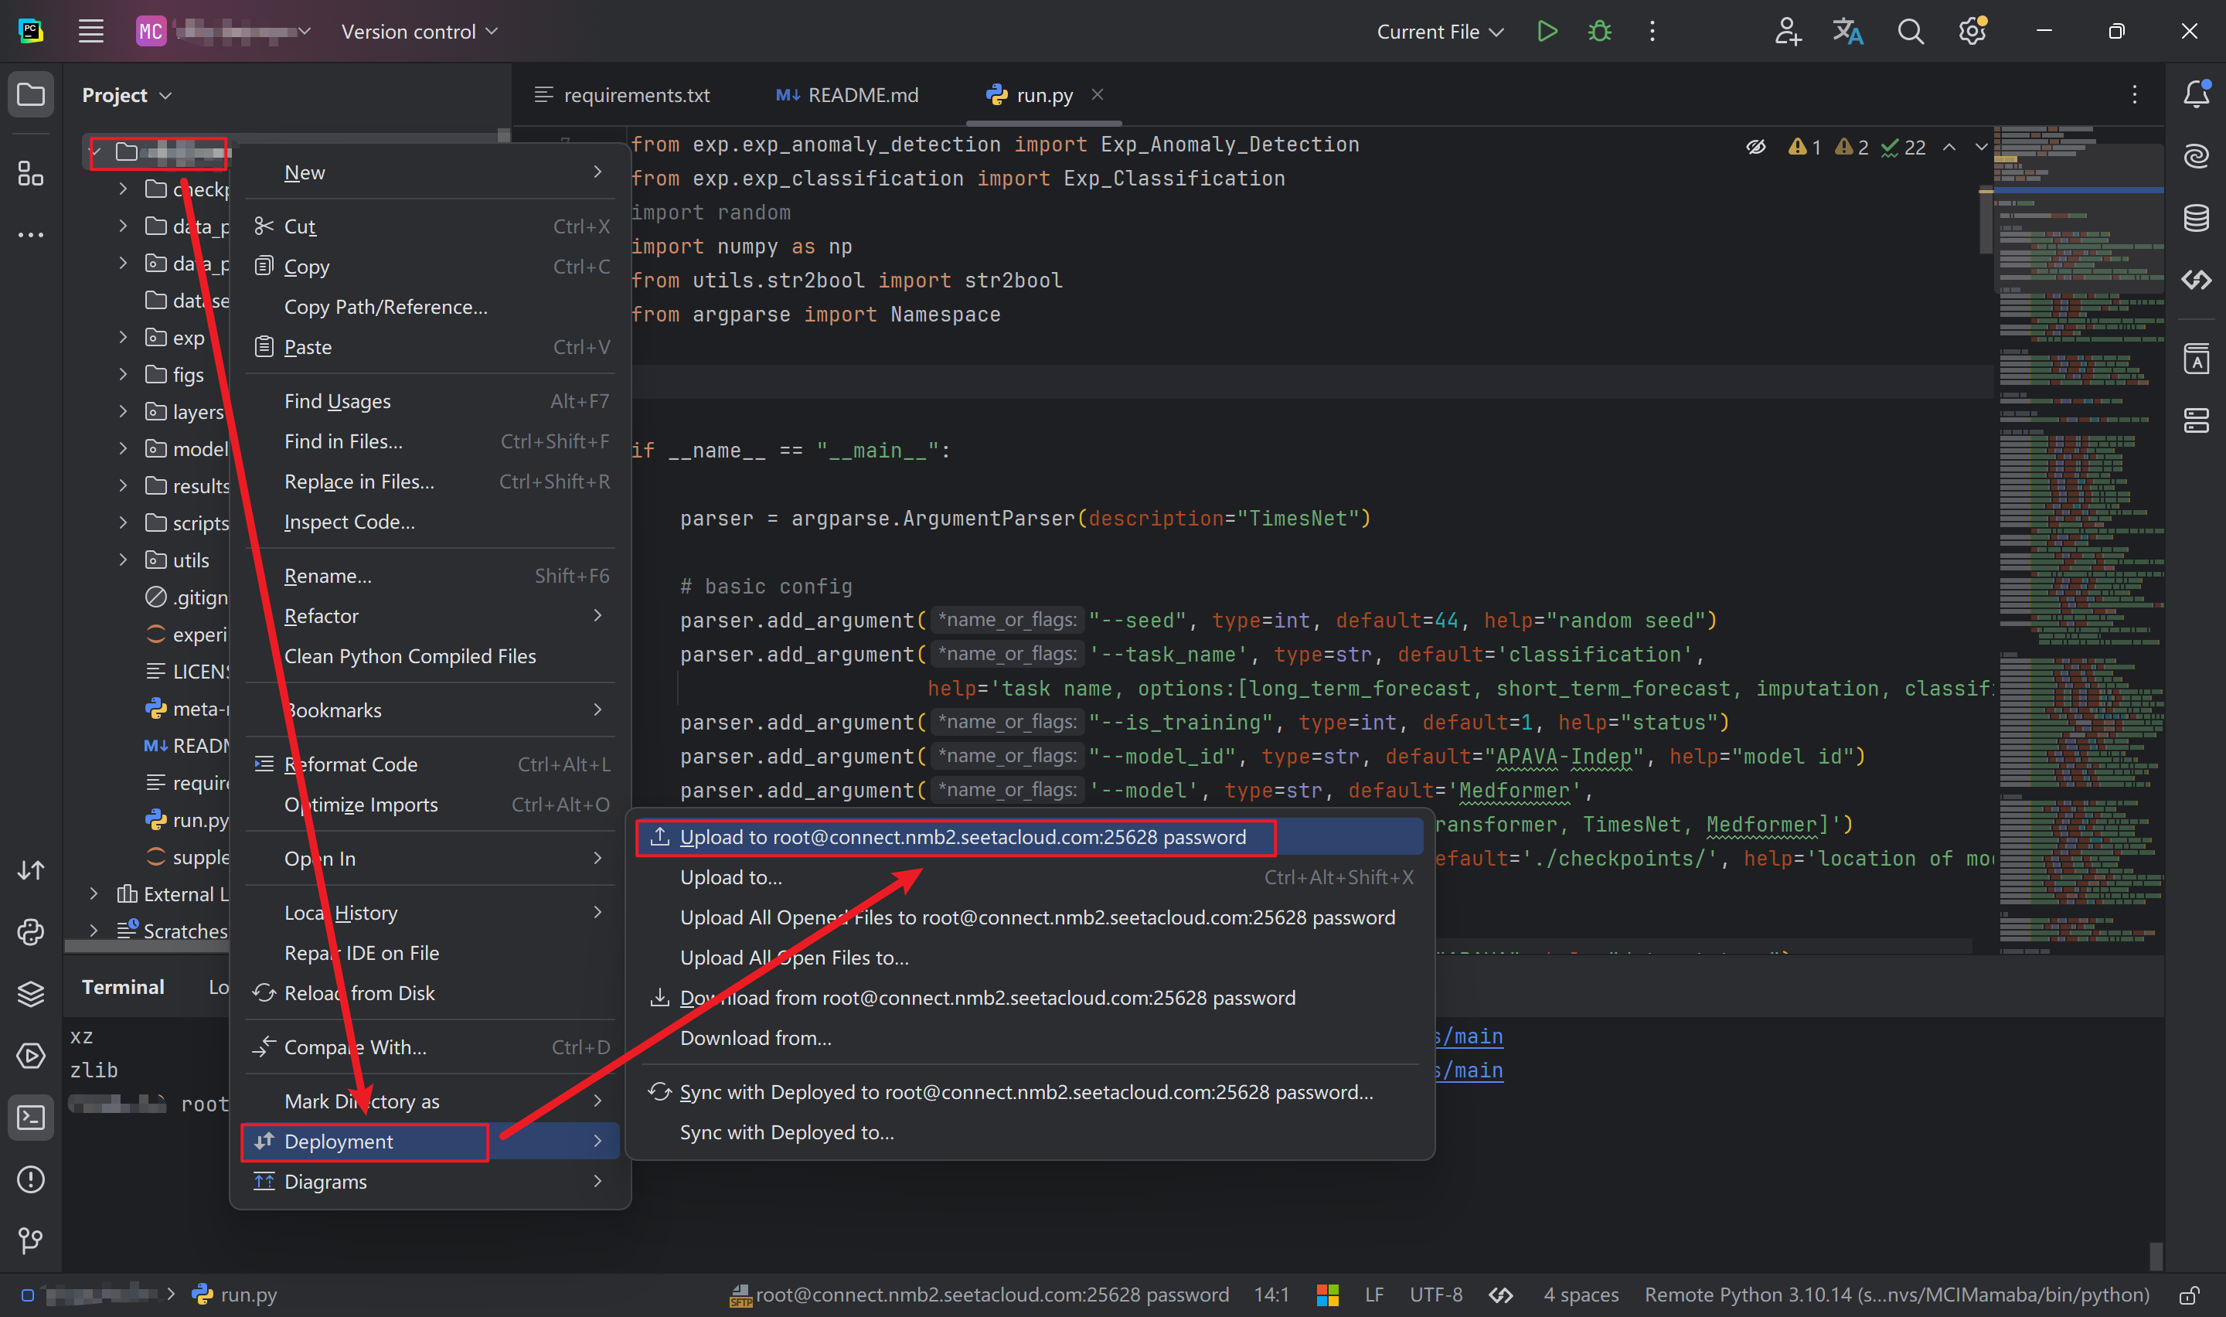Switch to the README.md tab
This screenshot has width=2226, height=1317.
(x=847, y=94)
